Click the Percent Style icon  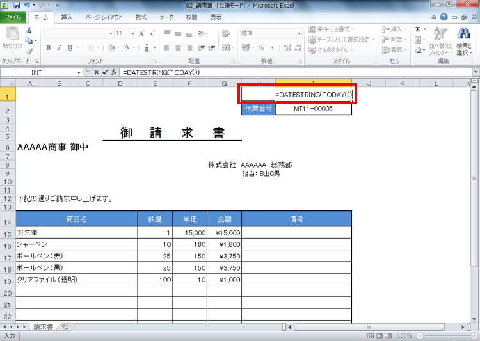coord(261,48)
